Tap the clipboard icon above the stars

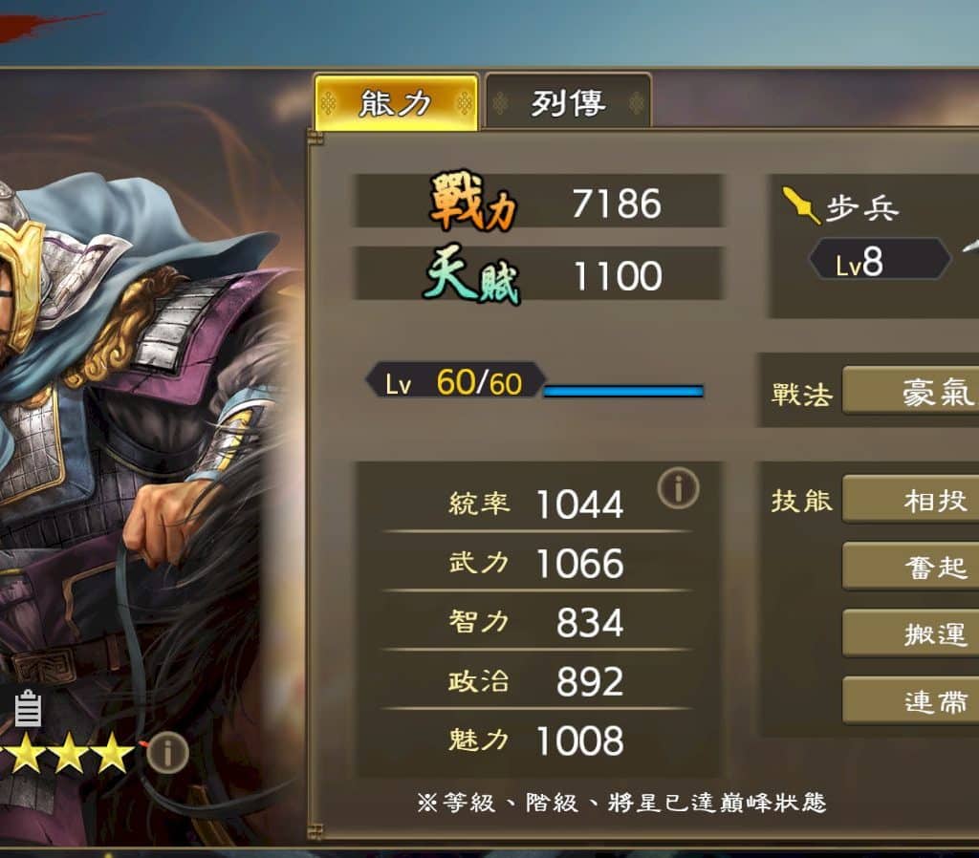pos(28,709)
